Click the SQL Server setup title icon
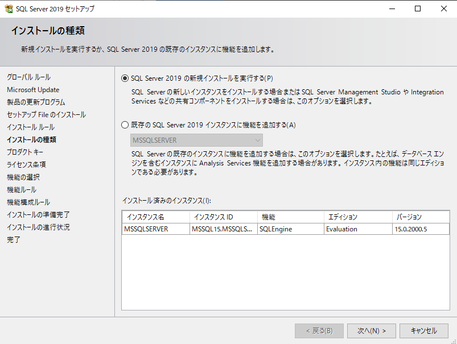The height and width of the screenshot is (344, 457). coord(9,9)
